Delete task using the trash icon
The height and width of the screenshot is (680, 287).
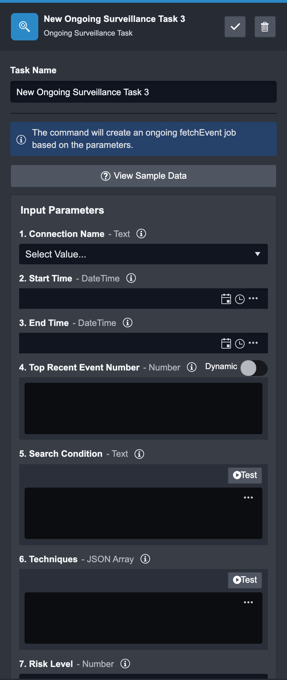pos(265,27)
